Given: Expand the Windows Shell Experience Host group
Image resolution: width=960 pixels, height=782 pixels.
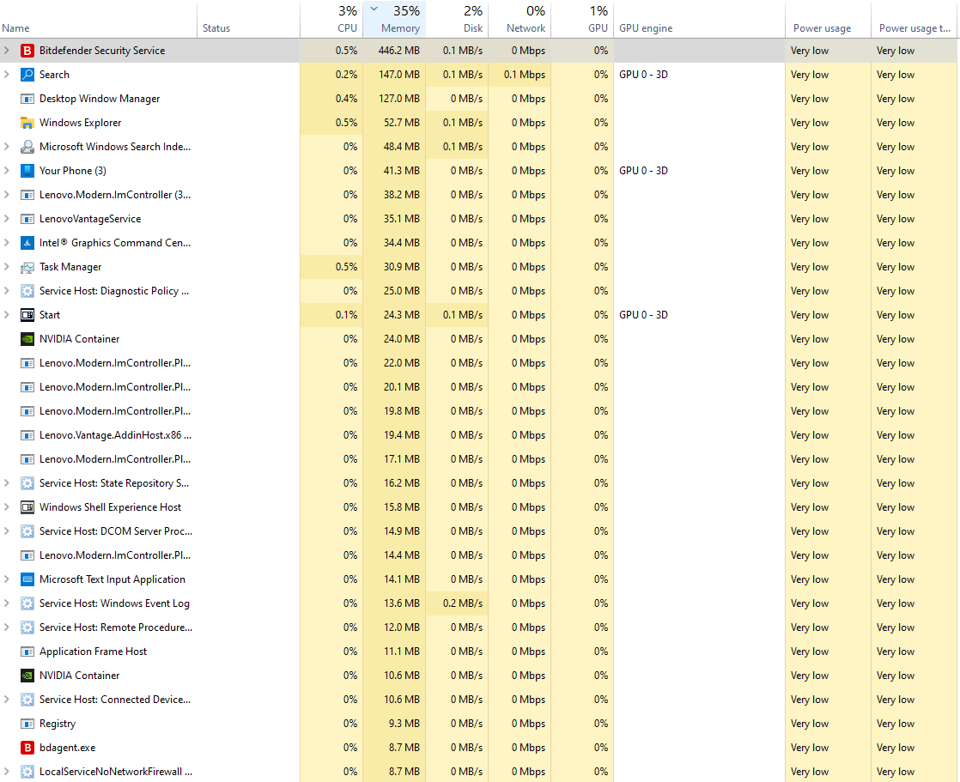Looking at the screenshot, I should point(7,507).
